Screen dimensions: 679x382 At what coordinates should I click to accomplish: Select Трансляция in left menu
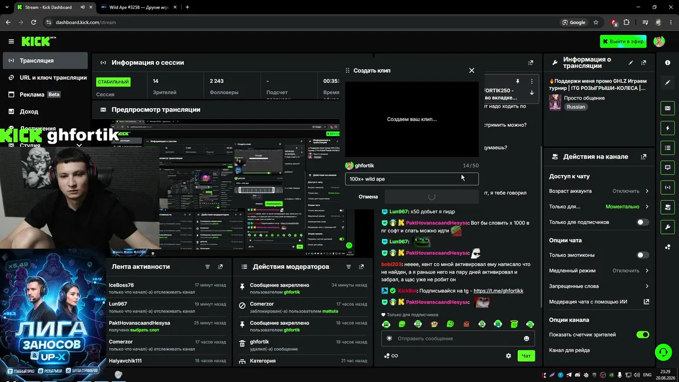click(x=45, y=60)
